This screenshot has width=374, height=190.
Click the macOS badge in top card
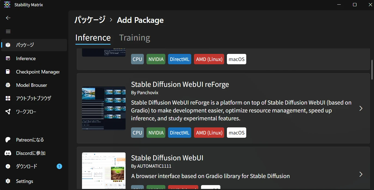[x=236, y=59]
